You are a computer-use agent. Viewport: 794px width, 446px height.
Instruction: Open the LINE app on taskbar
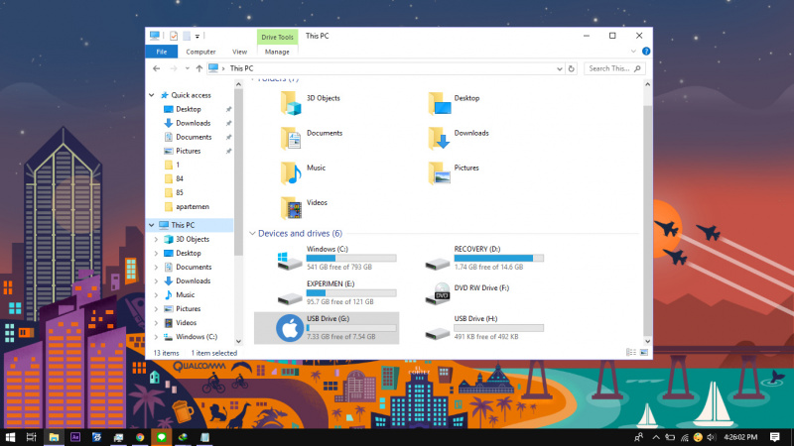pos(162,437)
